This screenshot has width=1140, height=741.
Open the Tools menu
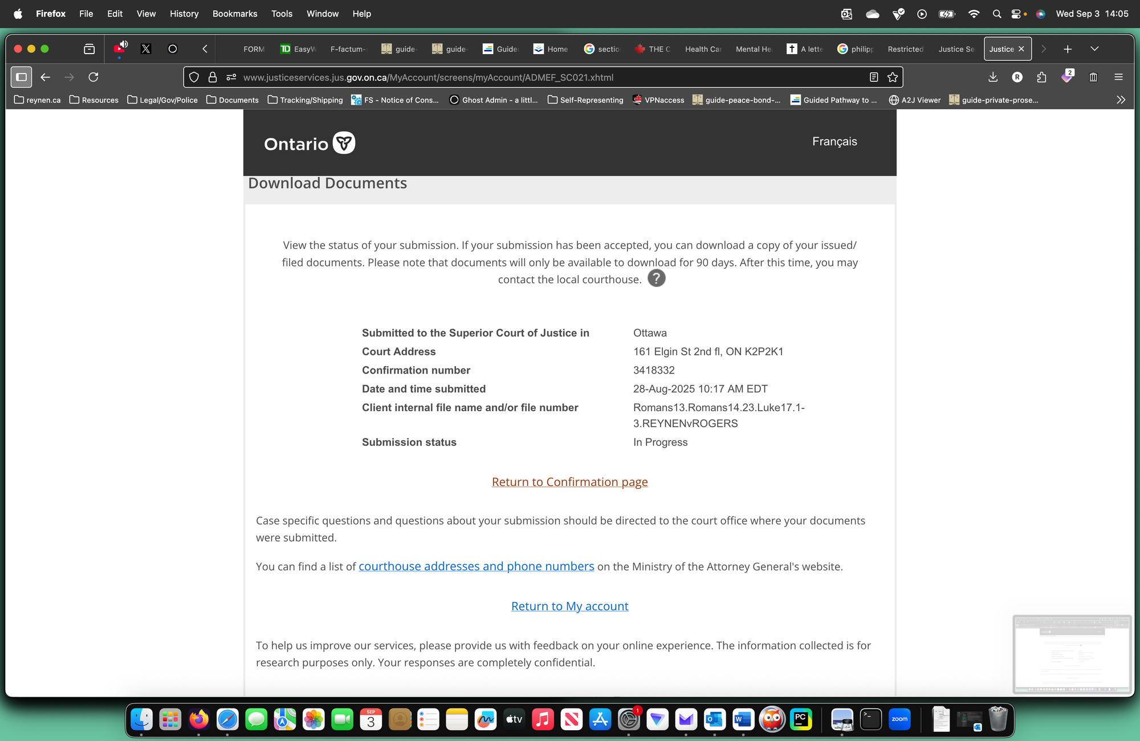(x=282, y=14)
